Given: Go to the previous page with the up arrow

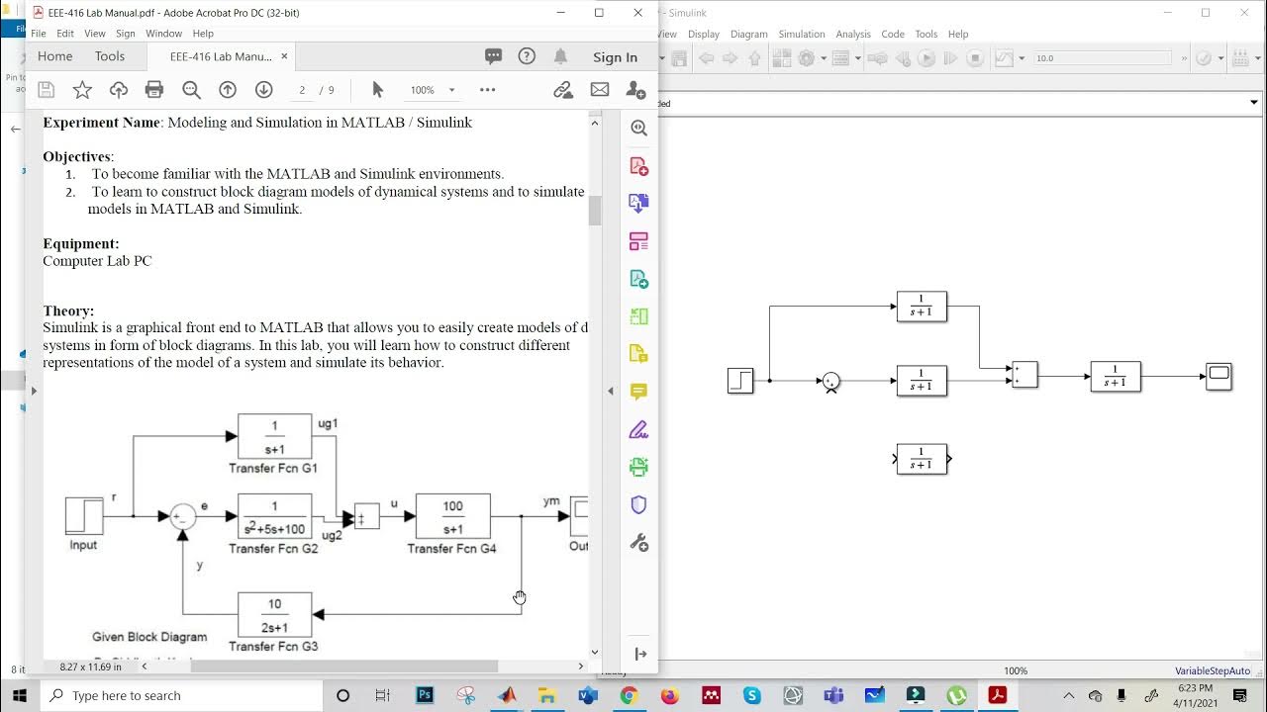Looking at the screenshot, I should pyautogui.click(x=228, y=90).
